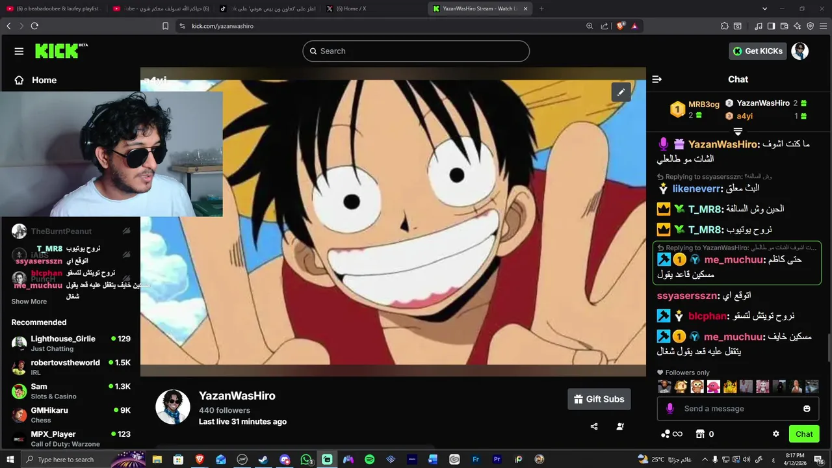Open the Brave Wallet icon
Image resolution: width=832 pixels, height=468 pixels.
tap(785, 26)
